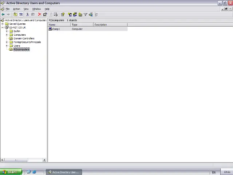Open the File menu

point(8,9)
